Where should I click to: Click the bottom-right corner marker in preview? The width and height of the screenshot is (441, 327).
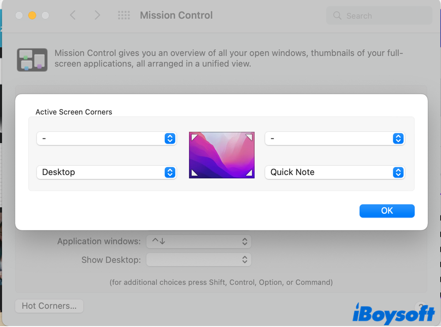click(249, 173)
